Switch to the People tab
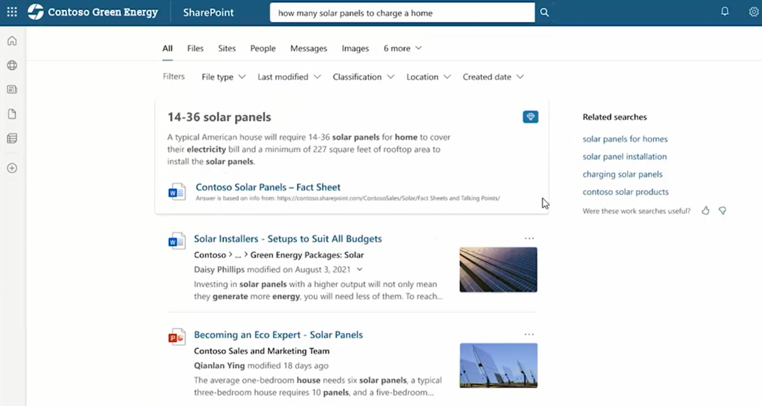Image resolution: width=762 pixels, height=406 pixels. [x=263, y=48]
